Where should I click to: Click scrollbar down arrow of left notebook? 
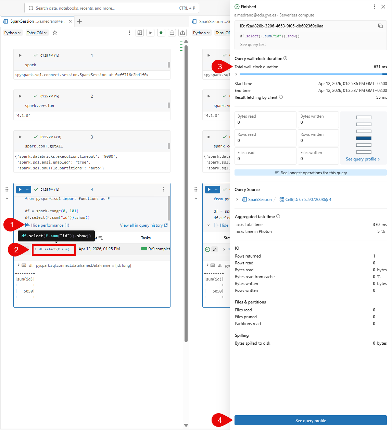coord(186,425)
